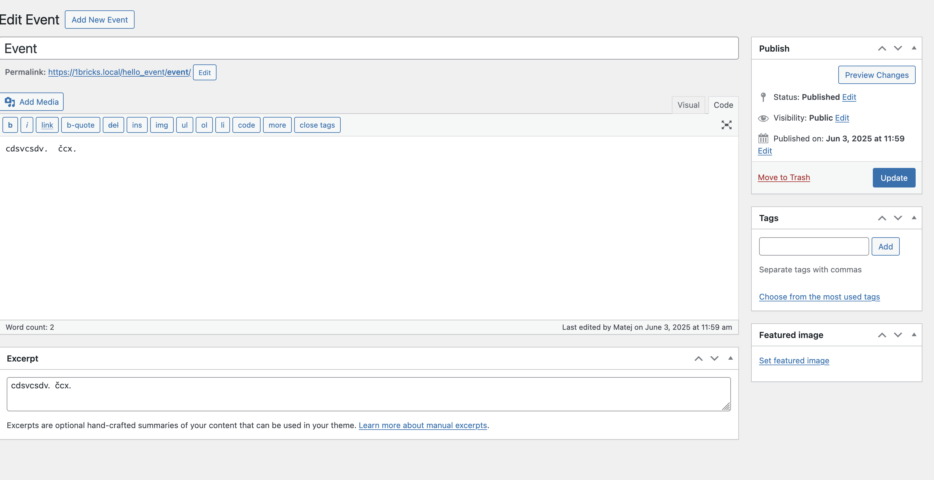Click the li quicktag button
934x480 pixels.
223,125
